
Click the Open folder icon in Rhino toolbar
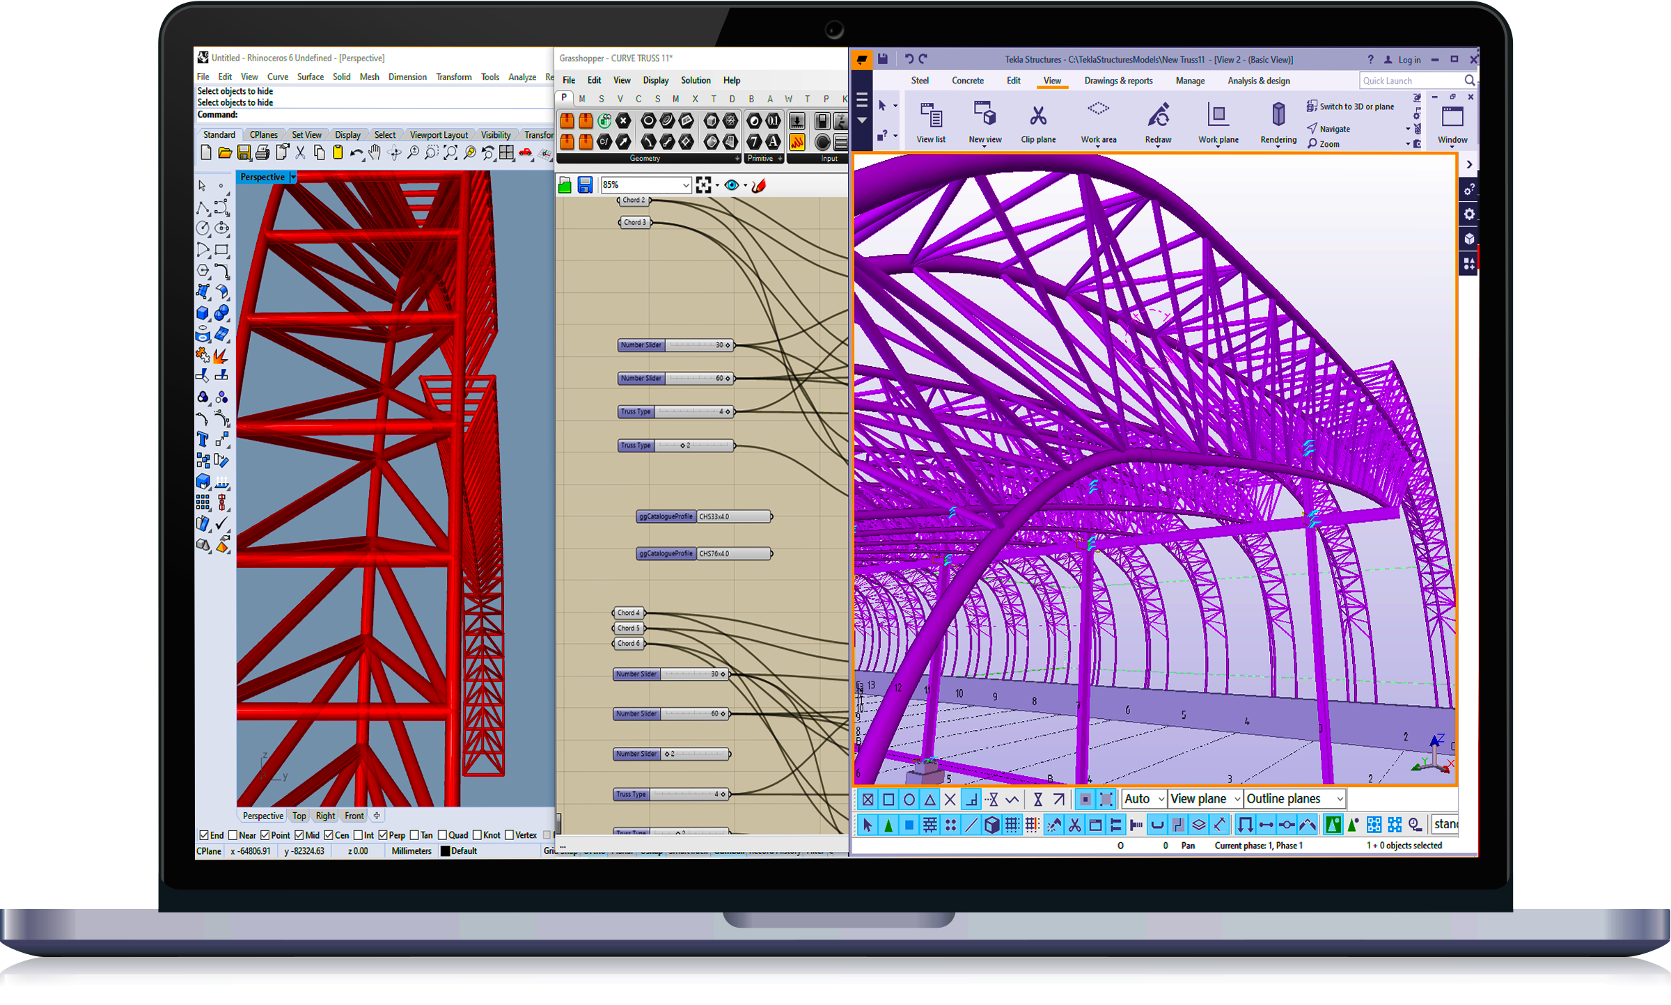pos(225,152)
